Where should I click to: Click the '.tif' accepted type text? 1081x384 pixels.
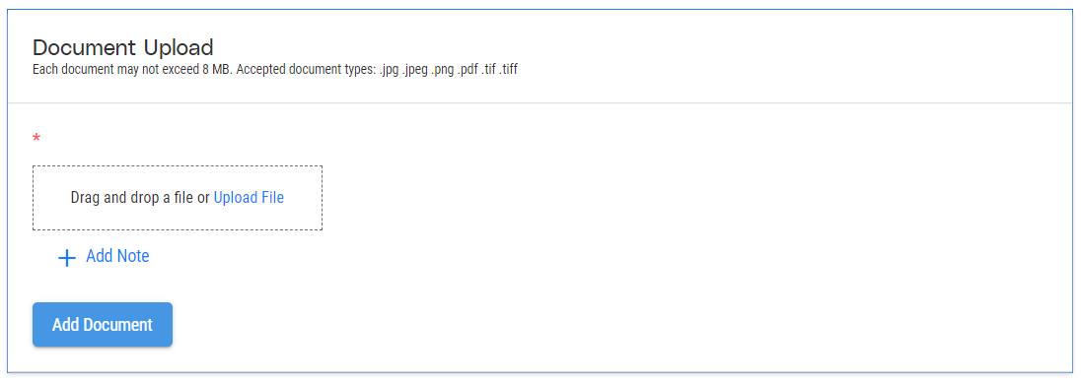(x=488, y=70)
